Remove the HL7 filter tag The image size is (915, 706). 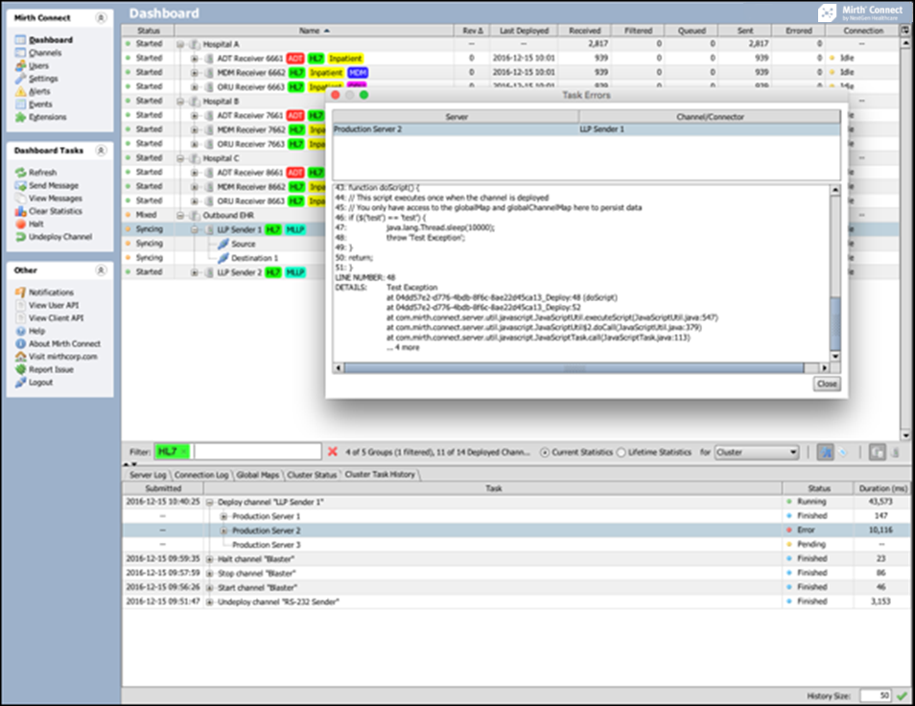click(183, 452)
